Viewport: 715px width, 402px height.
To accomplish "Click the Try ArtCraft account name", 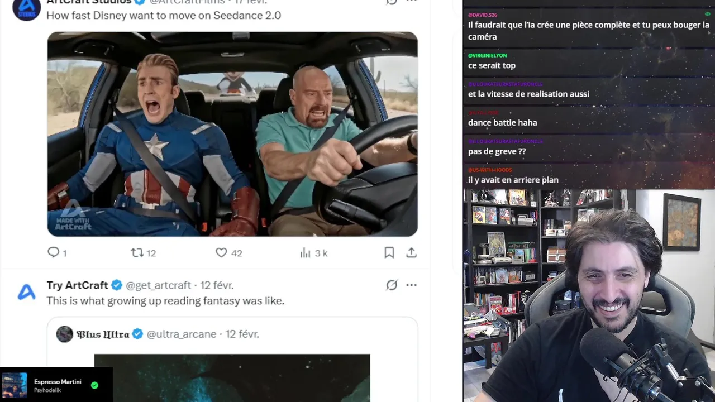I will (77, 285).
